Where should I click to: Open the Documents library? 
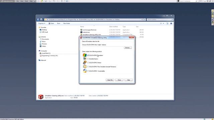45,39
